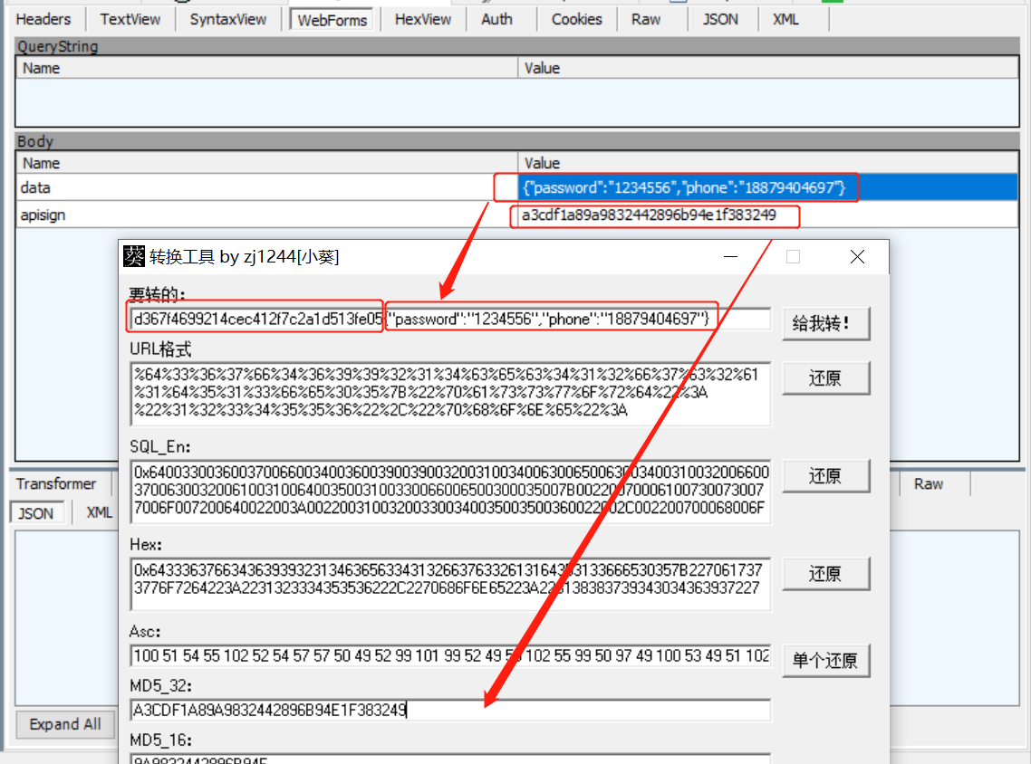Click the SQL_En output text box

450,491
